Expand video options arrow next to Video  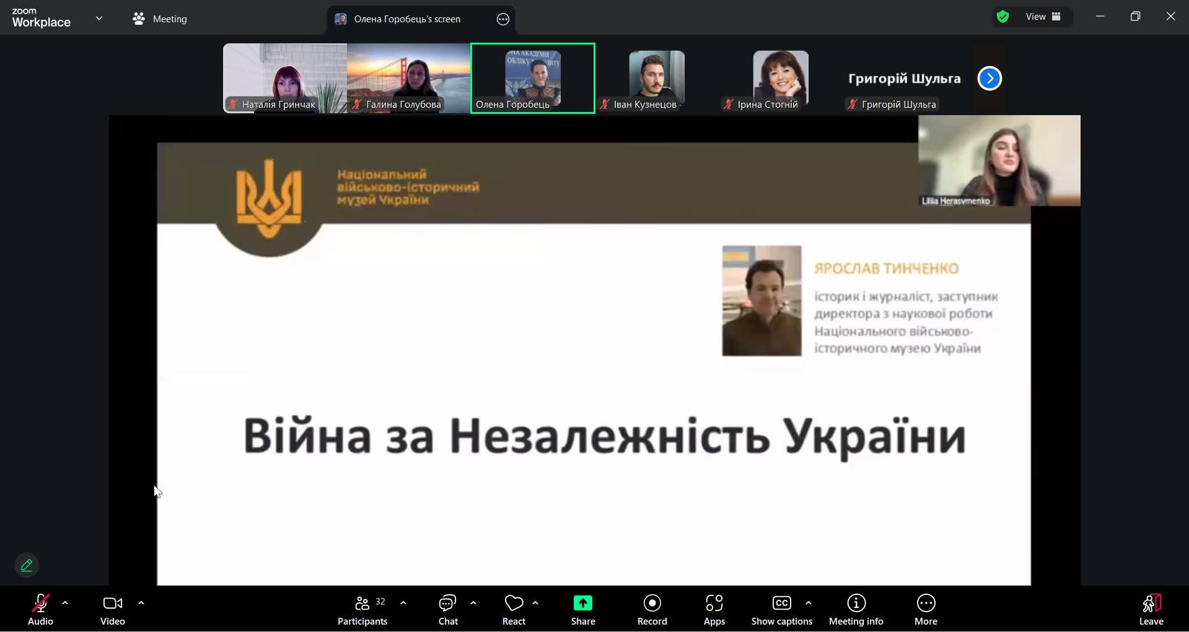click(x=141, y=603)
